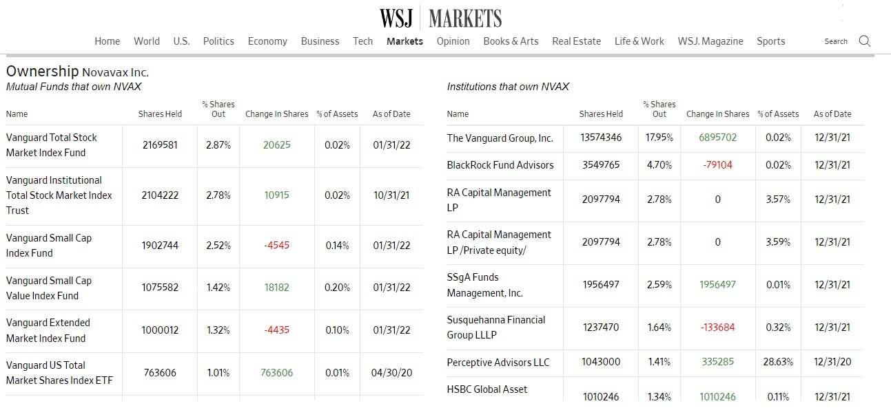Select The Vanguard Group, Inc. row
Image resolution: width=891 pixels, height=419 pixels.
500,138
